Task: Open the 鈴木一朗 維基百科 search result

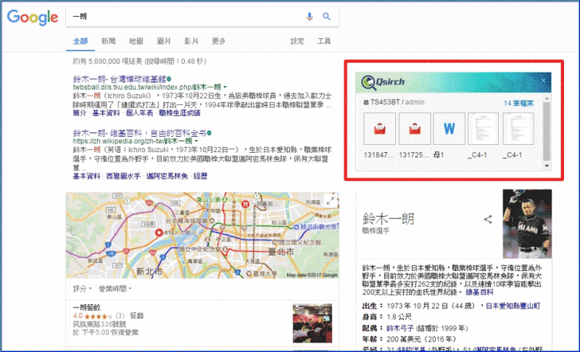Action: [x=139, y=131]
